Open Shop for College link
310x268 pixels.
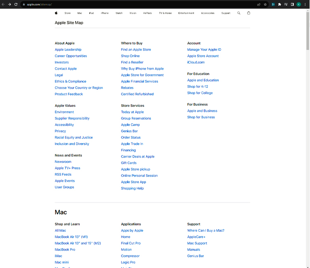pyautogui.click(x=200, y=93)
